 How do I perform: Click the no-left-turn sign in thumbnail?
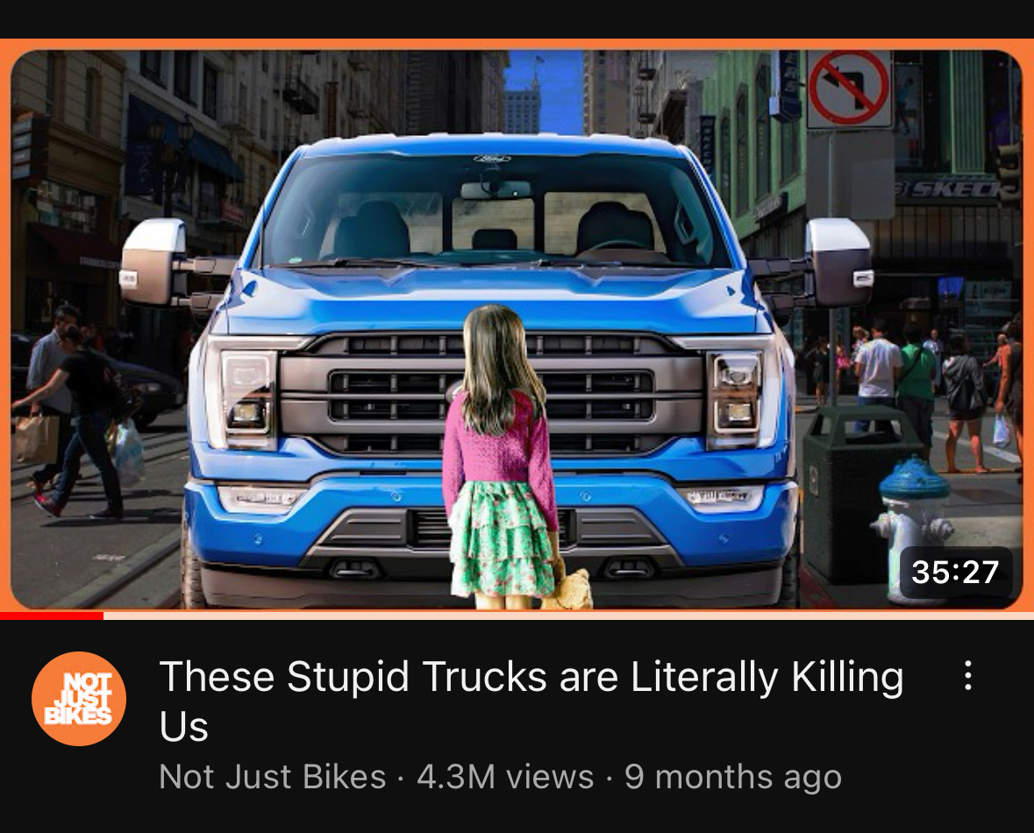(x=849, y=89)
